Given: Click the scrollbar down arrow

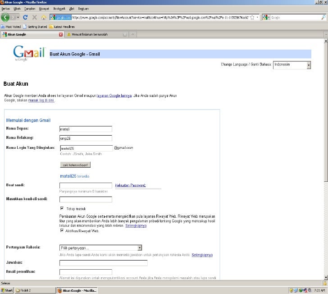Looking at the screenshot, I should (326, 277).
